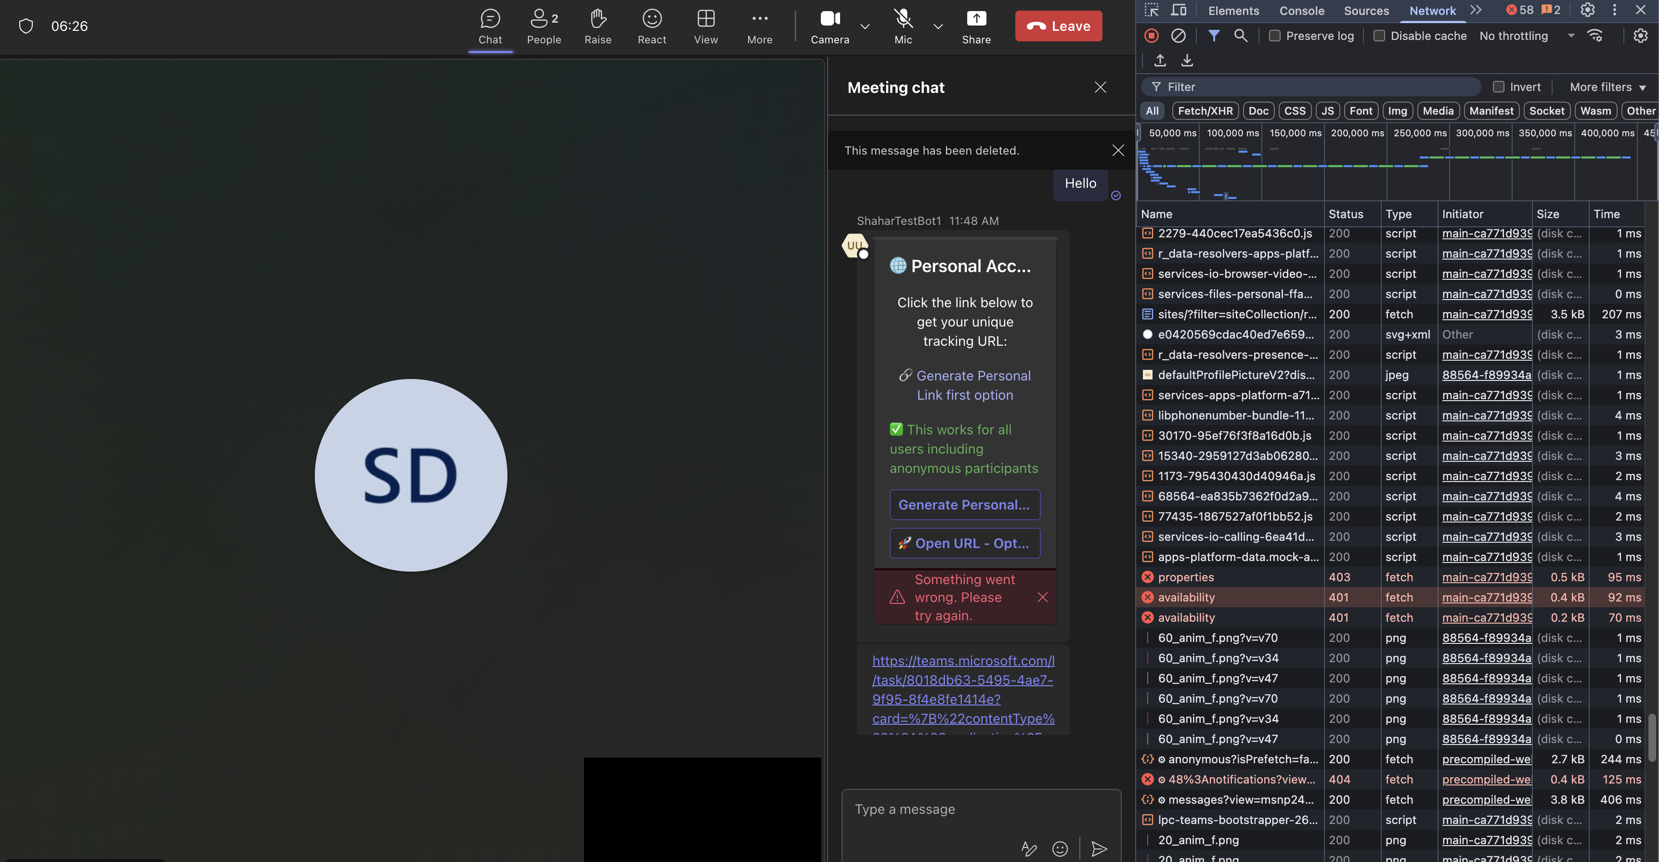Enable Disable cache checkbox

(x=1379, y=36)
